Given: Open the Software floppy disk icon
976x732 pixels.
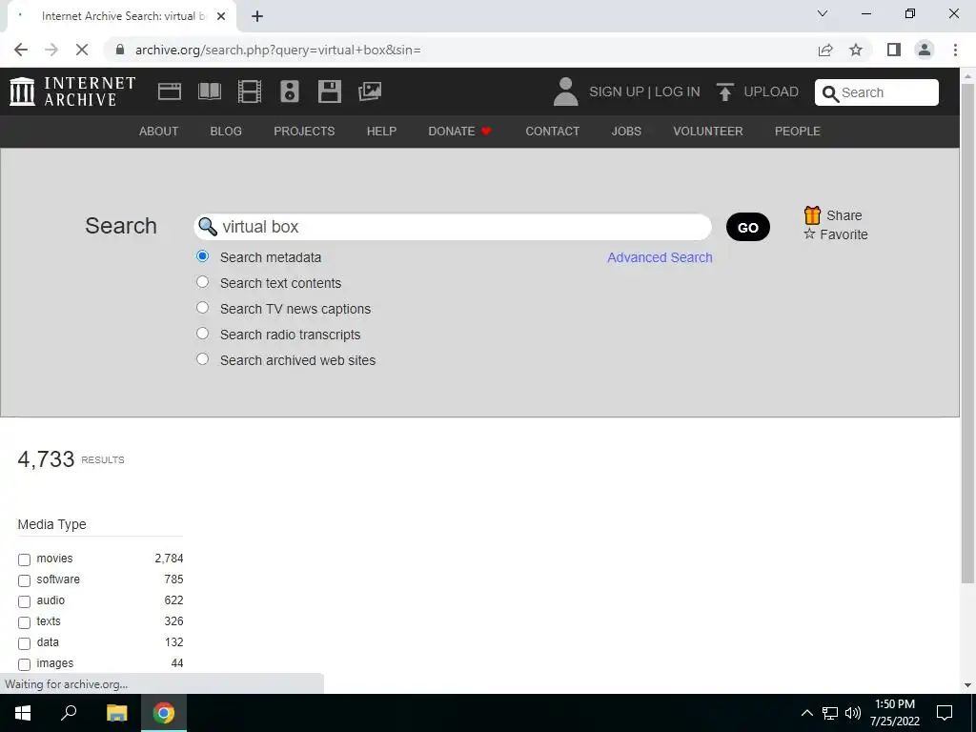Looking at the screenshot, I should pyautogui.click(x=329, y=91).
